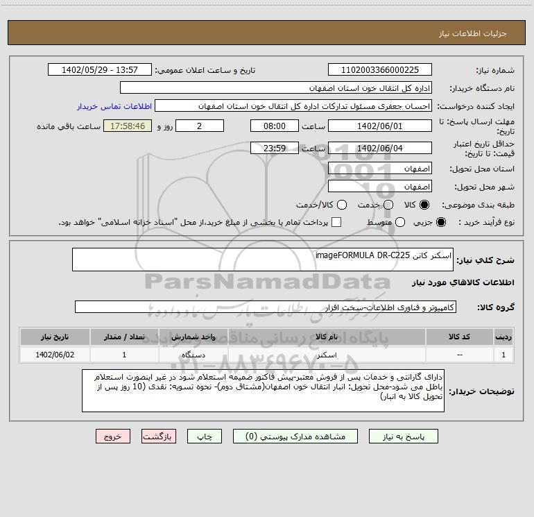Click the گروه کالا label
This screenshot has width=534, height=517.
(x=496, y=307)
